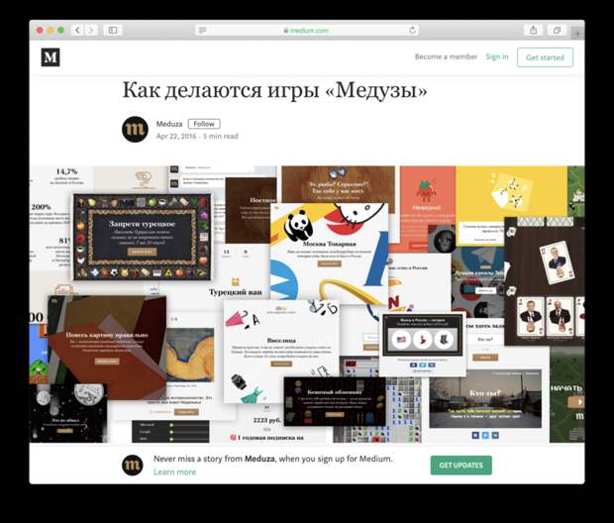Go forward with Safari's forward arrow
This screenshot has height=523, width=614.
91,30
